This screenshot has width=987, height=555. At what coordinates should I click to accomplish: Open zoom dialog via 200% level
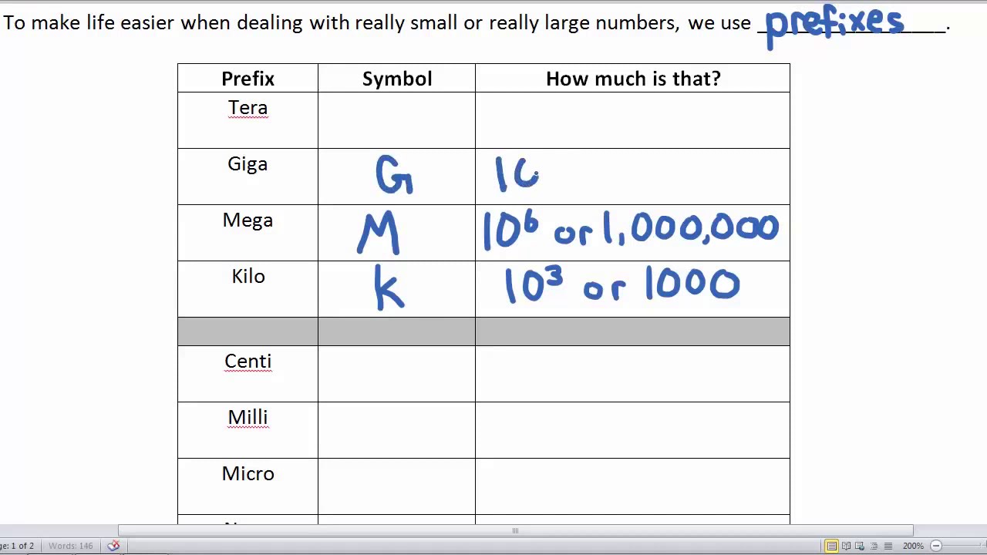click(x=913, y=546)
